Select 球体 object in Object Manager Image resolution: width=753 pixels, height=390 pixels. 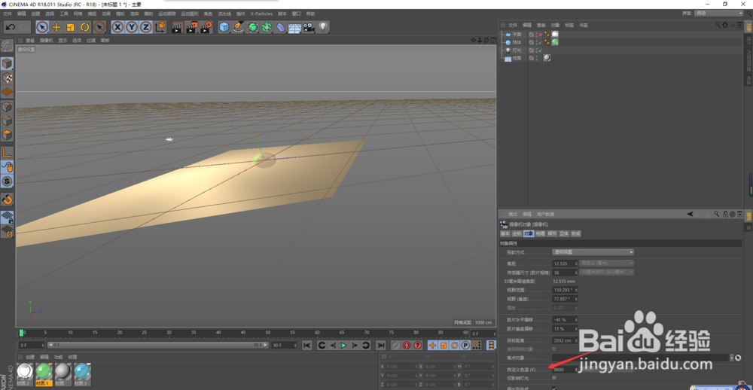point(517,42)
